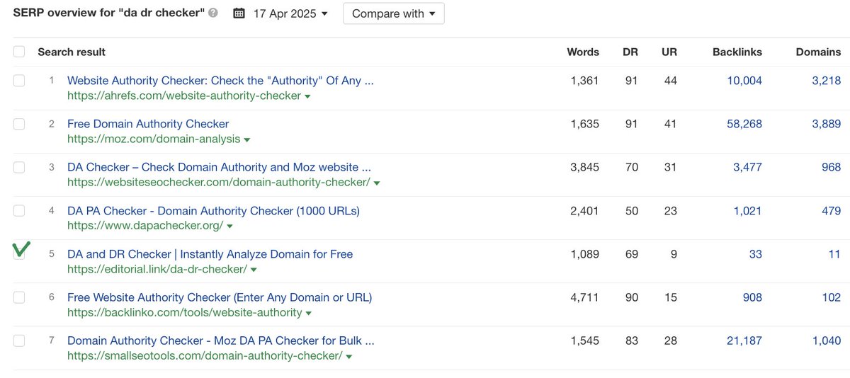This screenshot has width=850, height=378.
Task: Click the 4,711 words value for backlinko
Action: click(584, 297)
